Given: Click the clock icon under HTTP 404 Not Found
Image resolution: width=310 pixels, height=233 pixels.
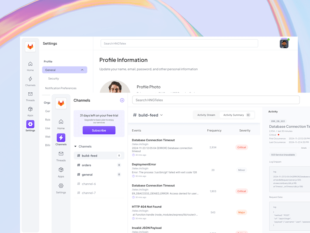Looking at the screenshot, I should tap(133, 219).
